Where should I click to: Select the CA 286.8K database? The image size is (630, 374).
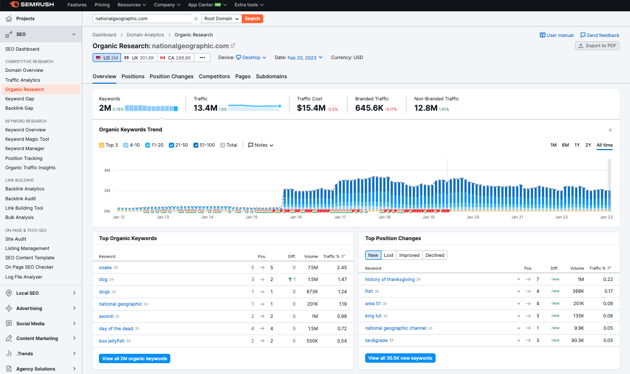(x=176, y=58)
